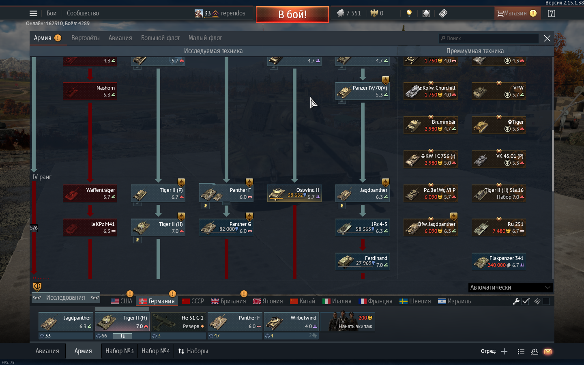Select the Flakpanzer 341 vehicle
Screen dimensions: 584x365
(499, 262)
